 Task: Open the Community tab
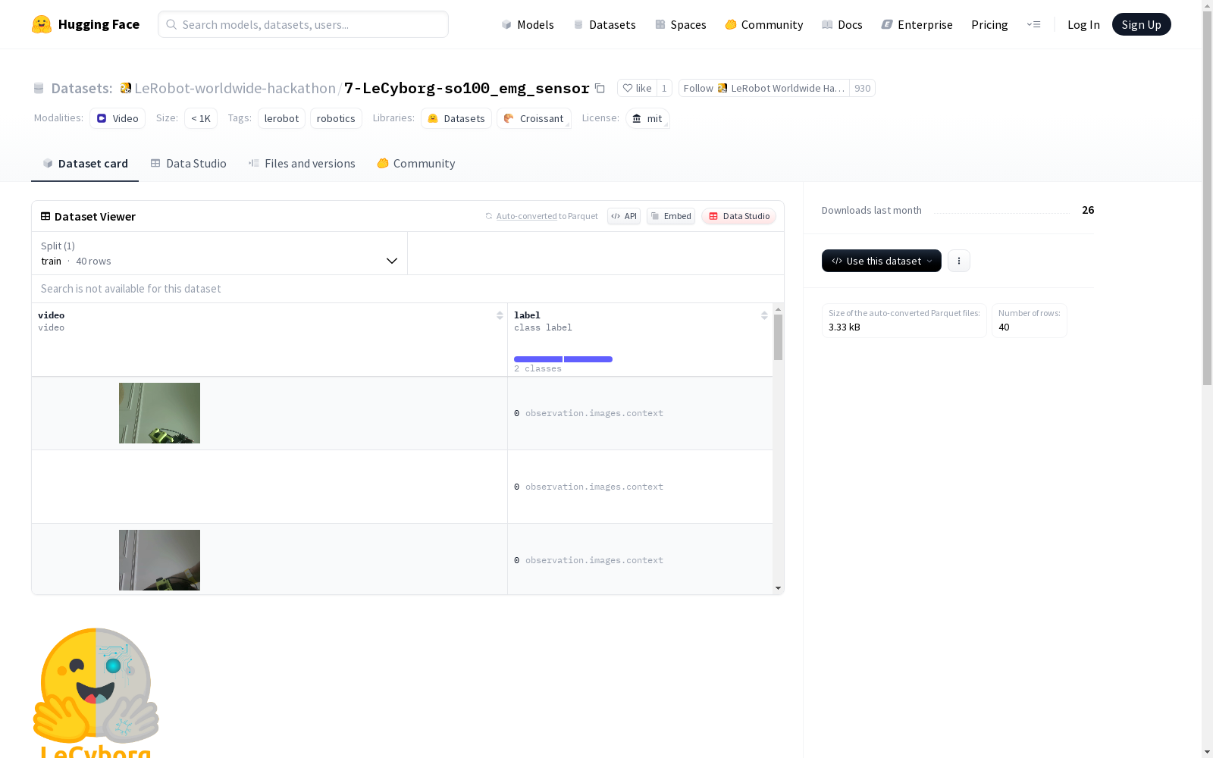click(416, 164)
